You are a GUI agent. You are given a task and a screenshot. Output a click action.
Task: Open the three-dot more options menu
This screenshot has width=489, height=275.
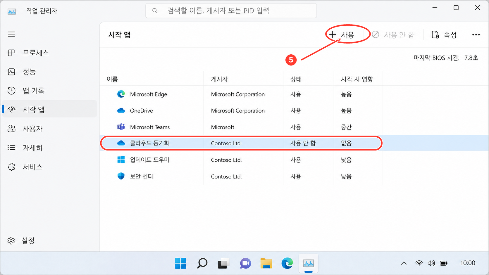click(x=476, y=35)
